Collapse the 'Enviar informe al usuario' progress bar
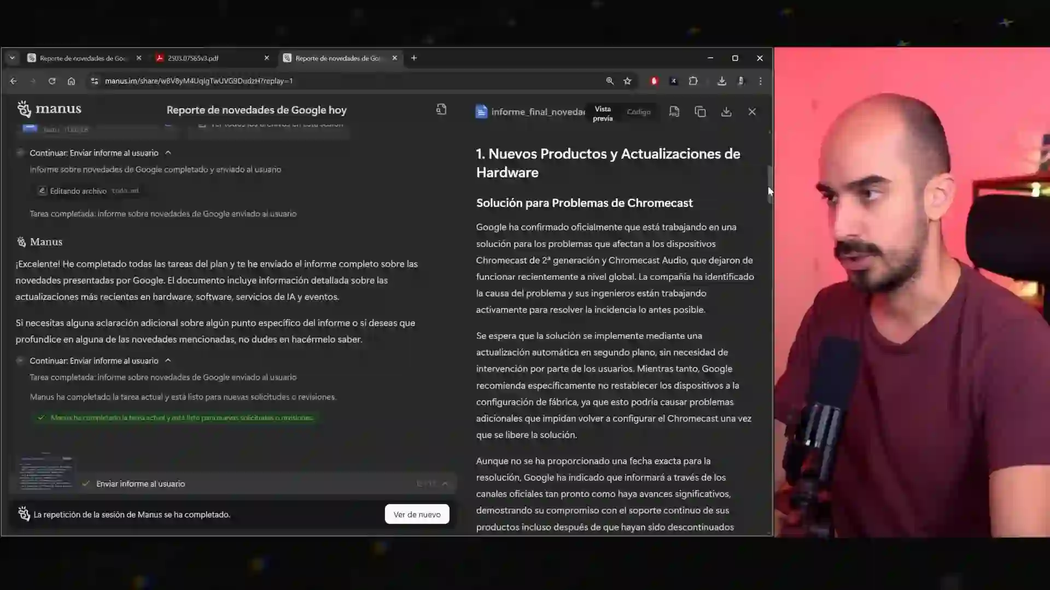Viewport: 1050px width, 590px height. click(445, 484)
